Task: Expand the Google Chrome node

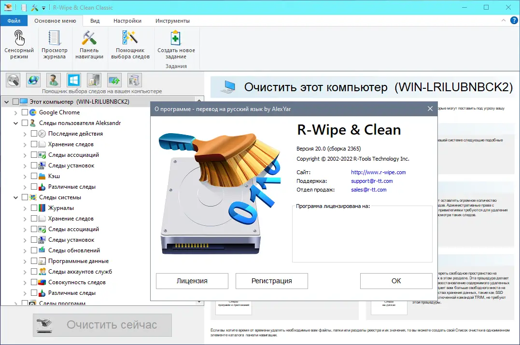Action: pyautogui.click(x=15, y=113)
